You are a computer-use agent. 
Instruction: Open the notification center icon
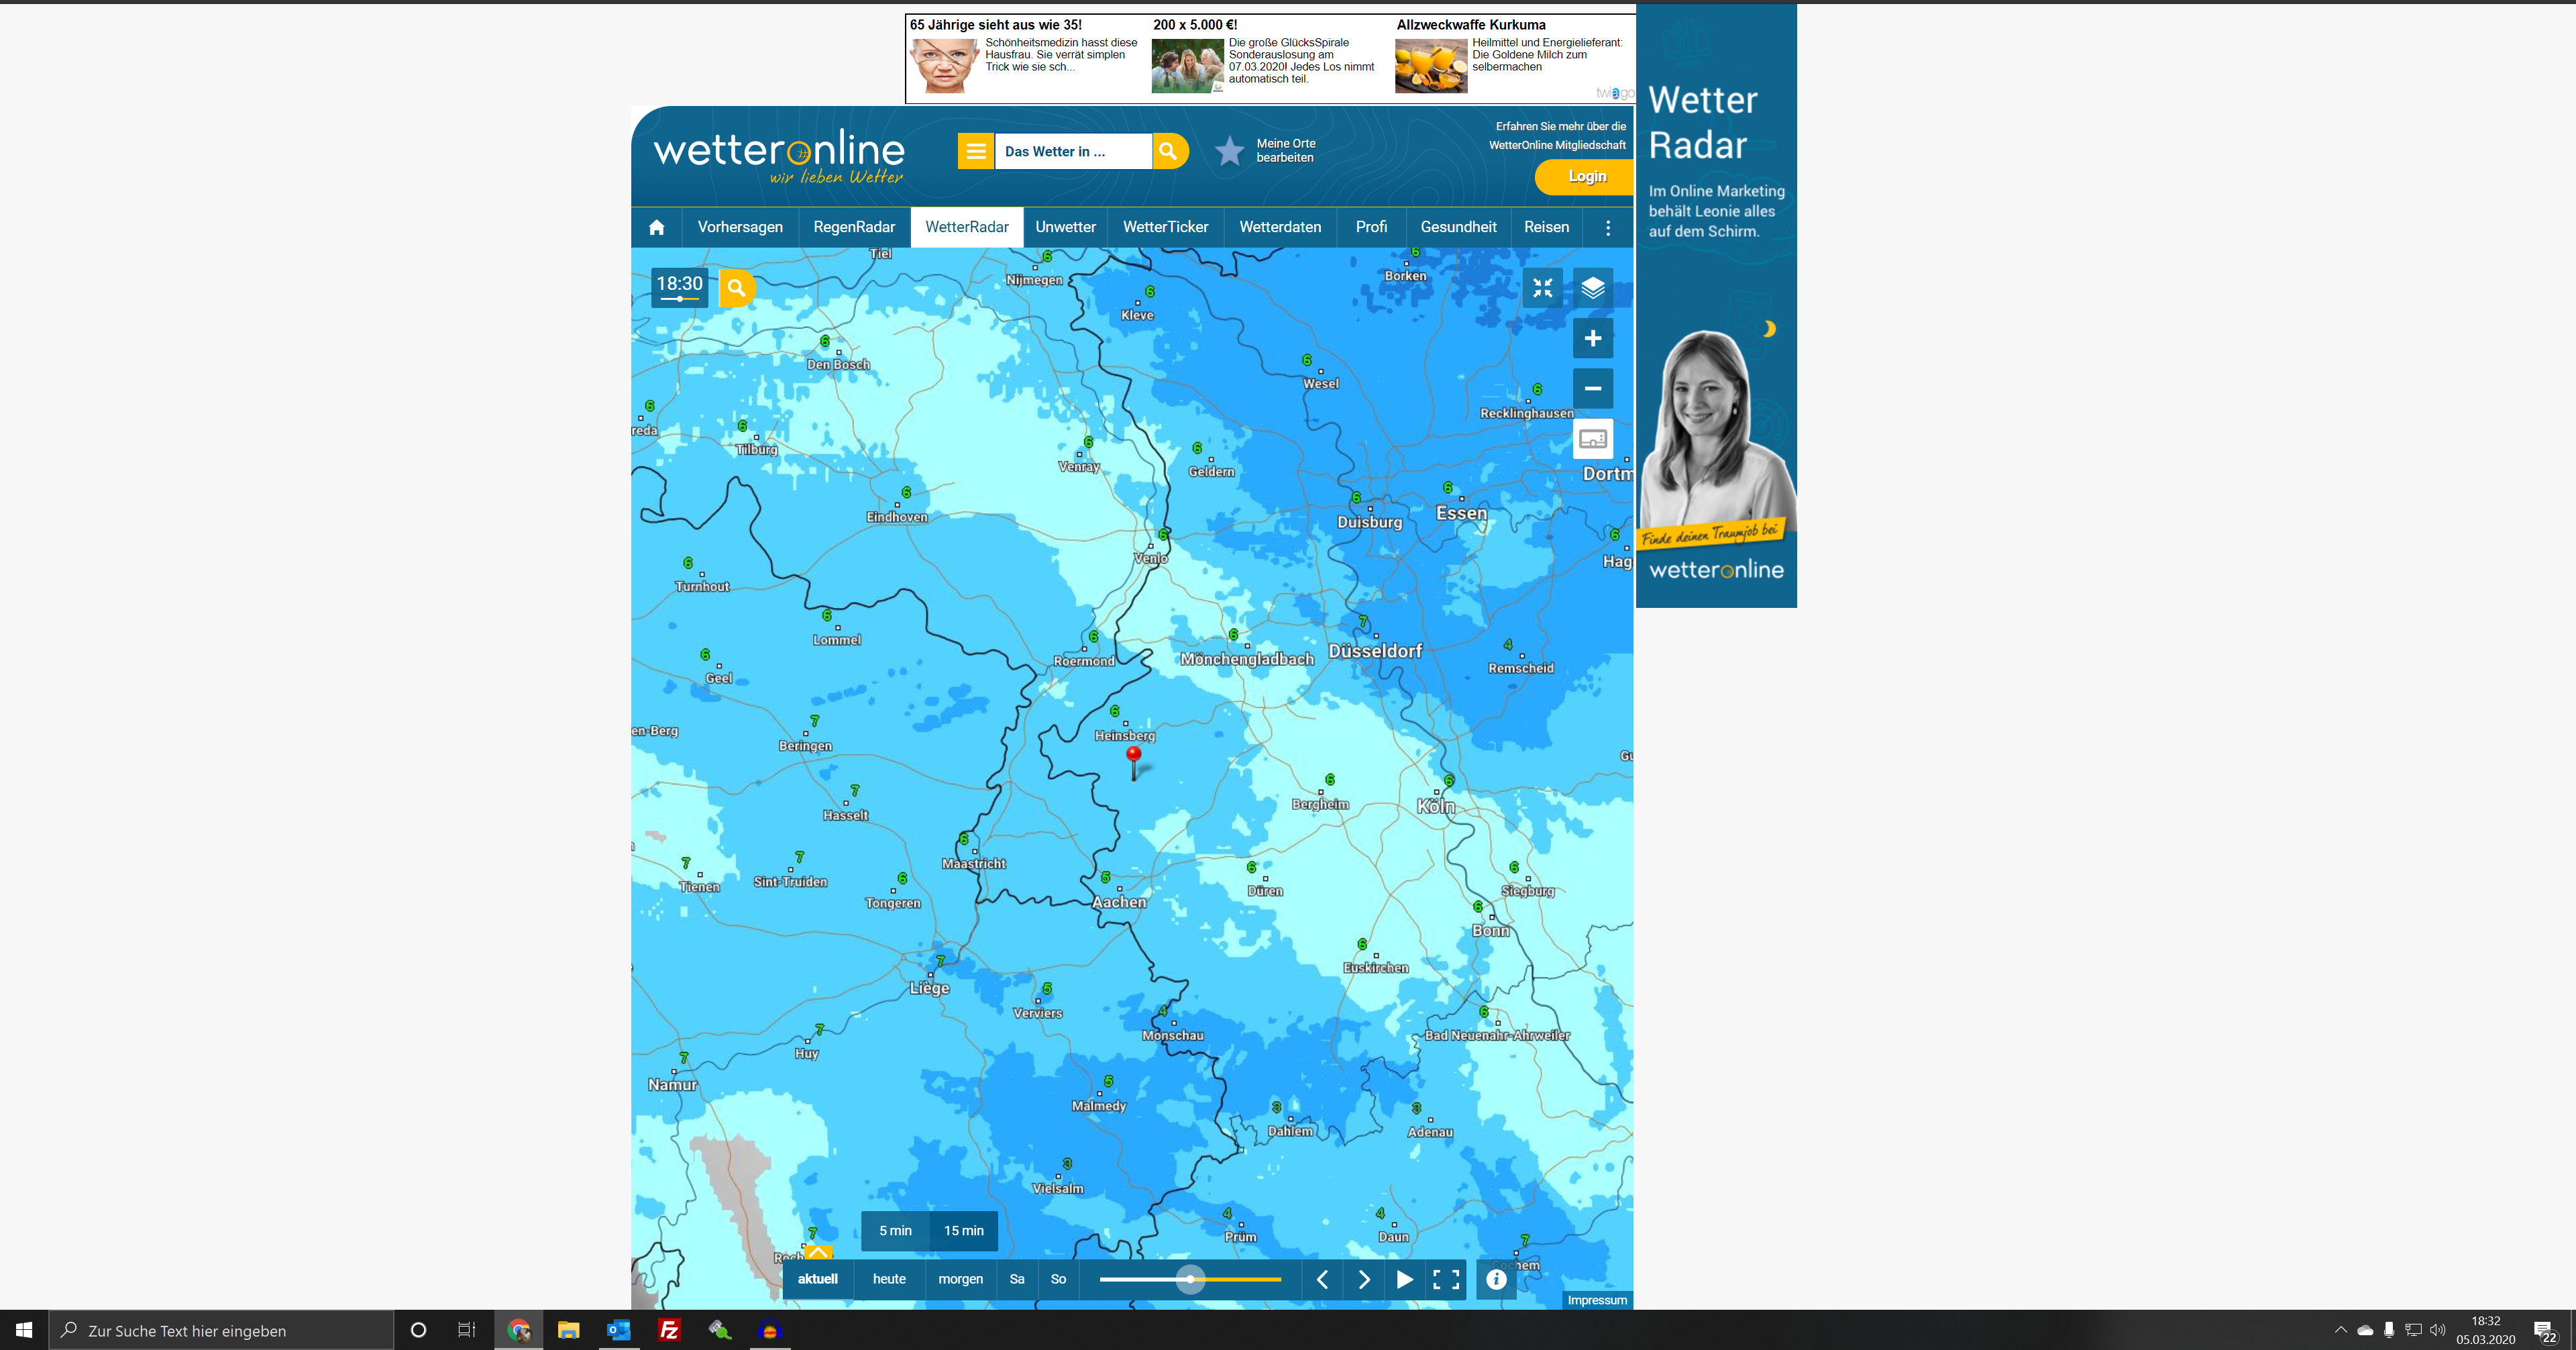coord(2545,1331)
